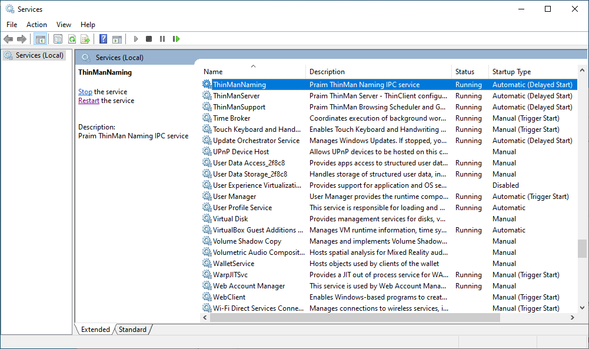Image resolution: width=589 pixels, height=349 pixels.
Task: Click the gear icon beside User Data Storage_2f8c8
Action: point(207,174)
